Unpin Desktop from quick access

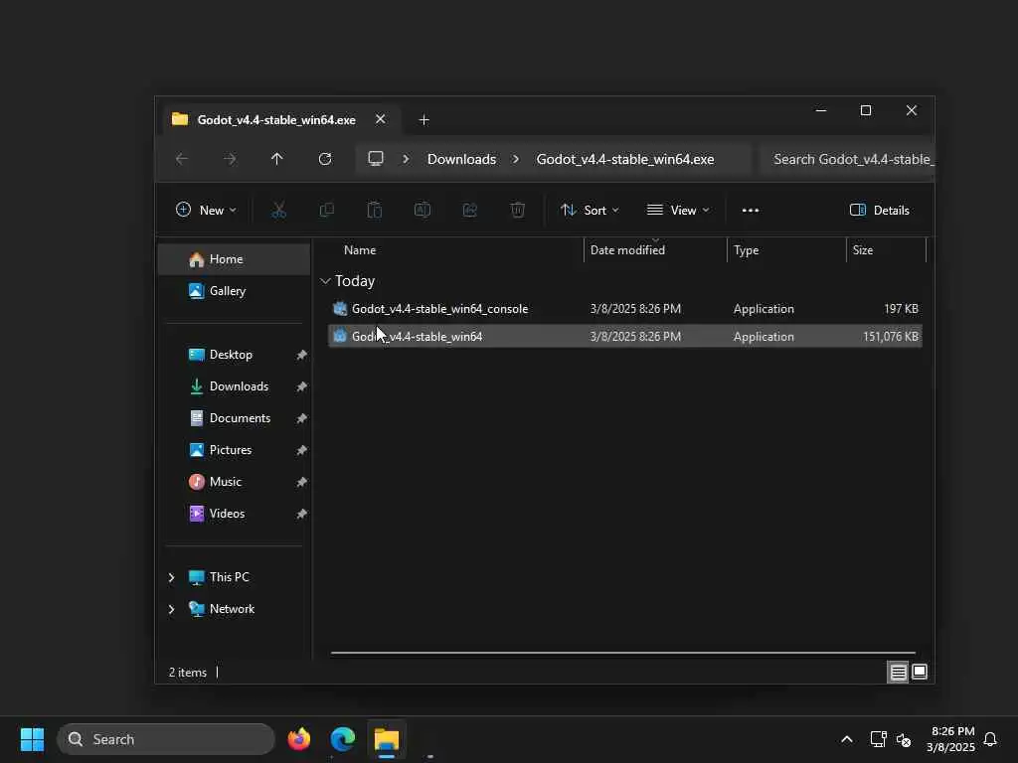[x=302, y=355]
